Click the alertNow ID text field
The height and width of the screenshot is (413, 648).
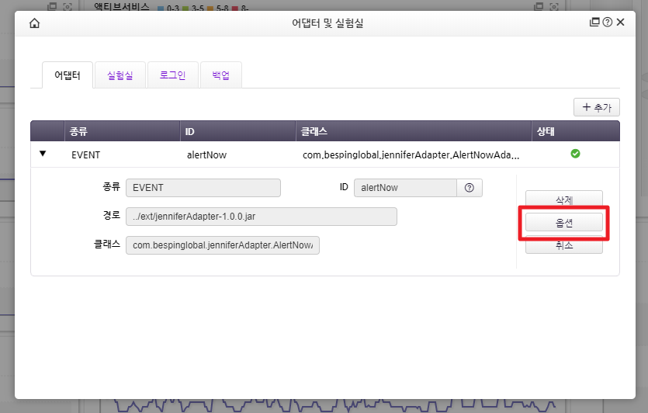[x=405, y=188]
